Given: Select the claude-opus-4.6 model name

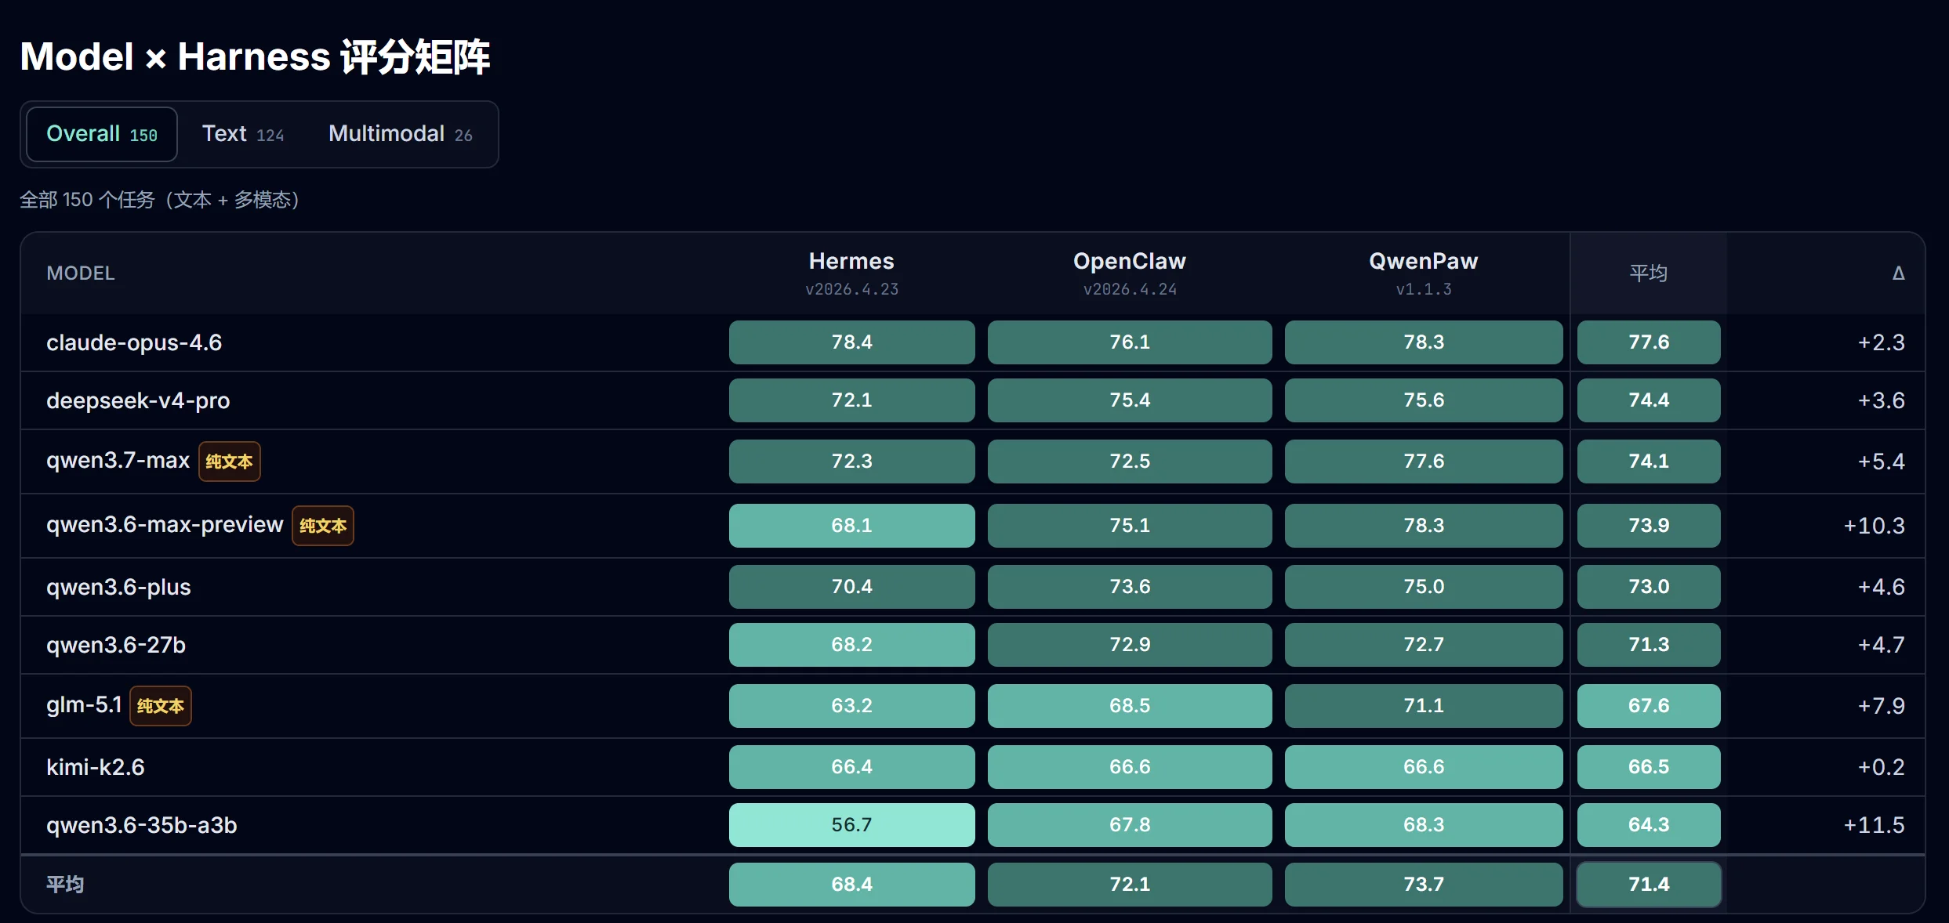Looking at the screenshot, I should pos(134,342).
